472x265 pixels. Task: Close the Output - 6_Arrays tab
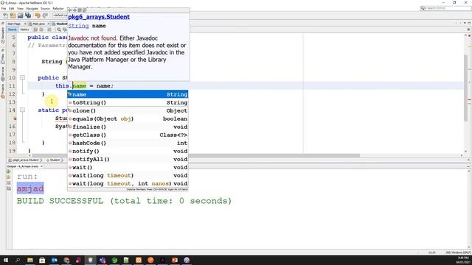[41, 166]
